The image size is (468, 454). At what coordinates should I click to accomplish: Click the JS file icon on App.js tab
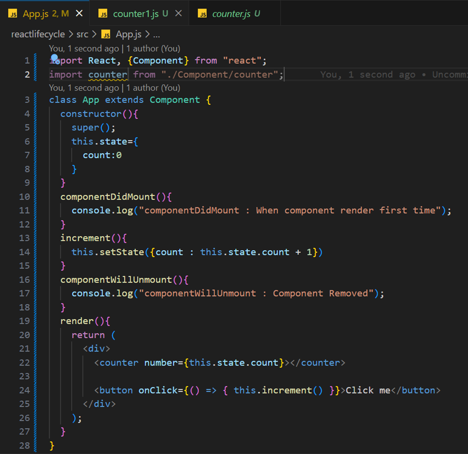click(13, 14)
